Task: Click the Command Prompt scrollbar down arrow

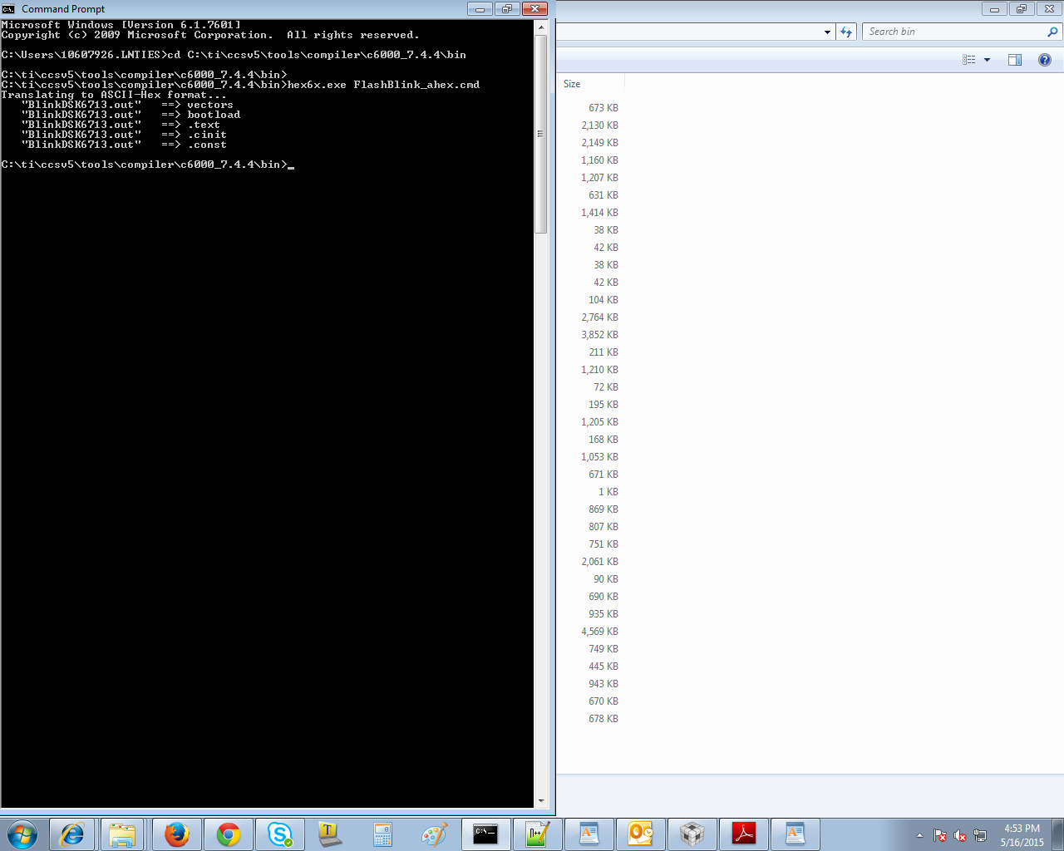Action: [541, 800]
